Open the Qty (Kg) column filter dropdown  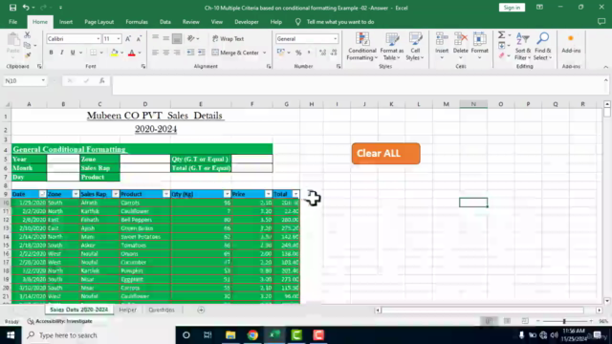(227, 194)
